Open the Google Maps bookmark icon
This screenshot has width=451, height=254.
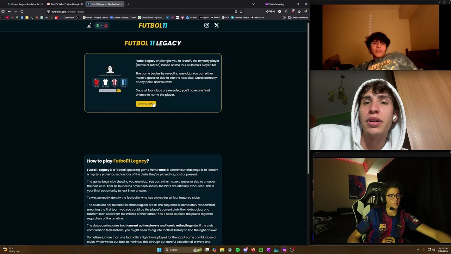click(x=17, y=17)
